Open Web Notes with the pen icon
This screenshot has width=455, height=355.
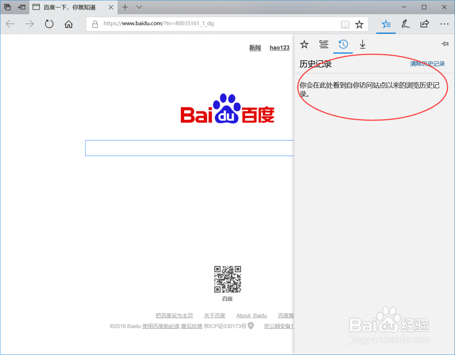pyautogui.click(x=405, y=24)
